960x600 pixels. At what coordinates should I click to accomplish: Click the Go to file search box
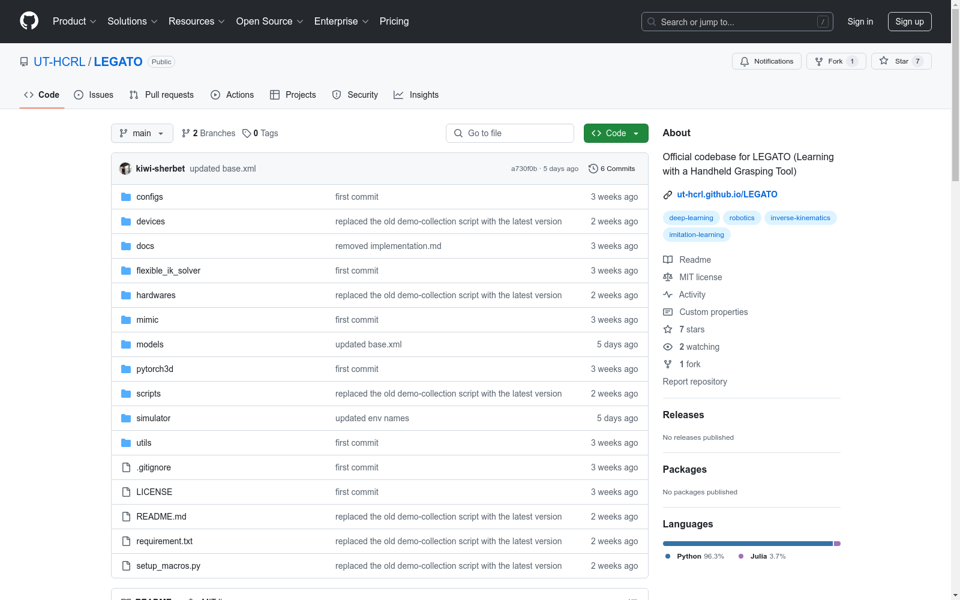tap(510, 133)
